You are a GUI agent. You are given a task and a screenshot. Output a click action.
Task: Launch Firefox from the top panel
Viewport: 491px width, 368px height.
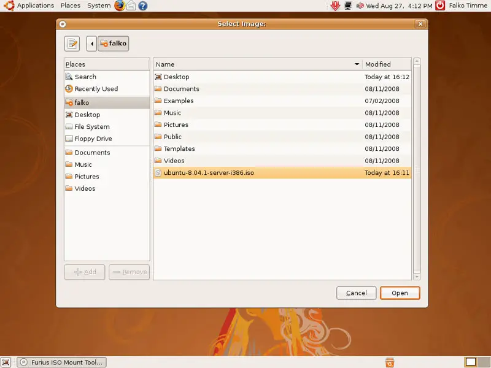(120, 6)
